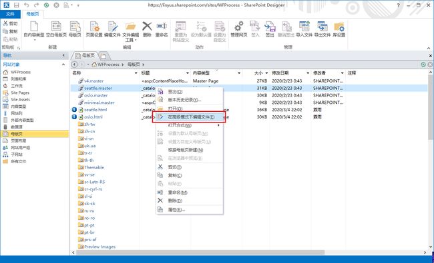The image size is (434, 263).
Task: Choose 根据母版页新建(N) in context menu
Action: tap(190, 150)
